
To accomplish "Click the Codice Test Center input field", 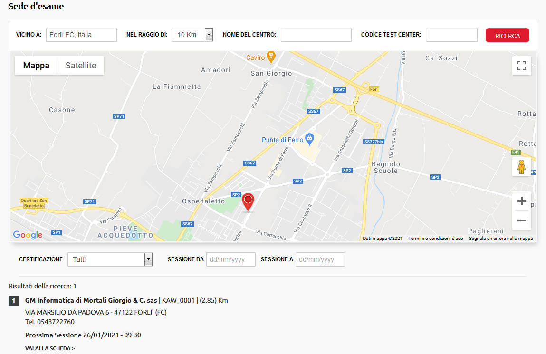I will pos(451,35).
